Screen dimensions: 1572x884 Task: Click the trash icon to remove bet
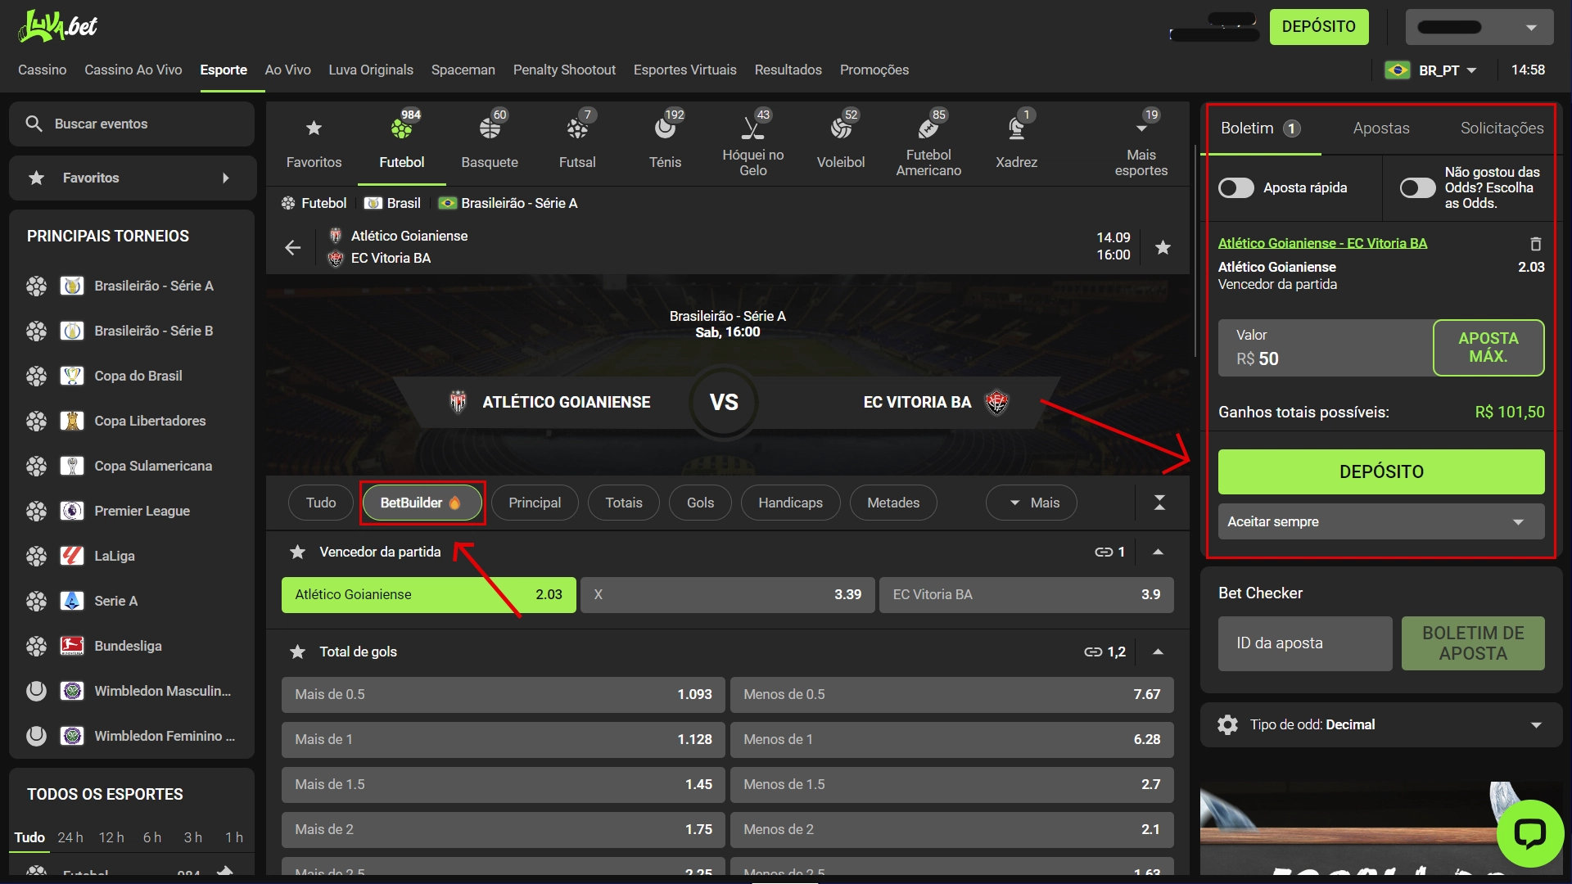[1535, 244]
